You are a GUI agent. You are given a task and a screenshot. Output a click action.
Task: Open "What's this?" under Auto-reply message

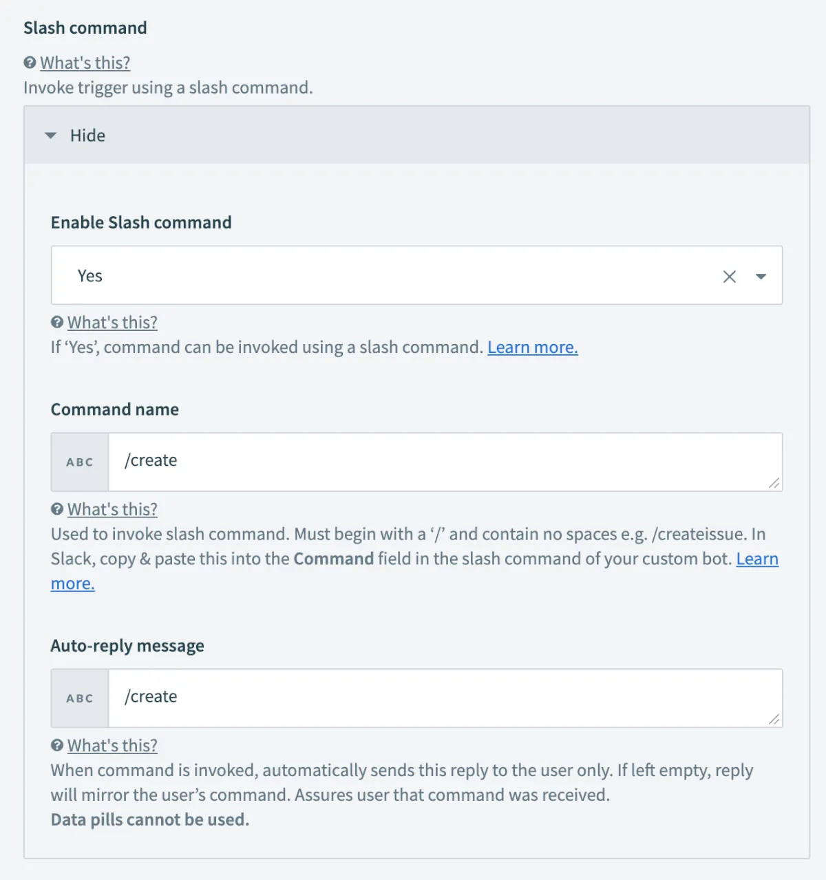click(112, 745)
